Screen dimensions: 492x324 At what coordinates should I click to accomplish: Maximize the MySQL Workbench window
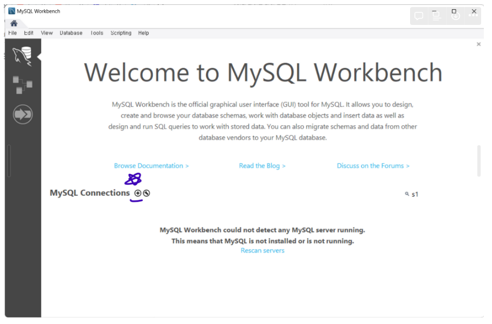[453, 11]
